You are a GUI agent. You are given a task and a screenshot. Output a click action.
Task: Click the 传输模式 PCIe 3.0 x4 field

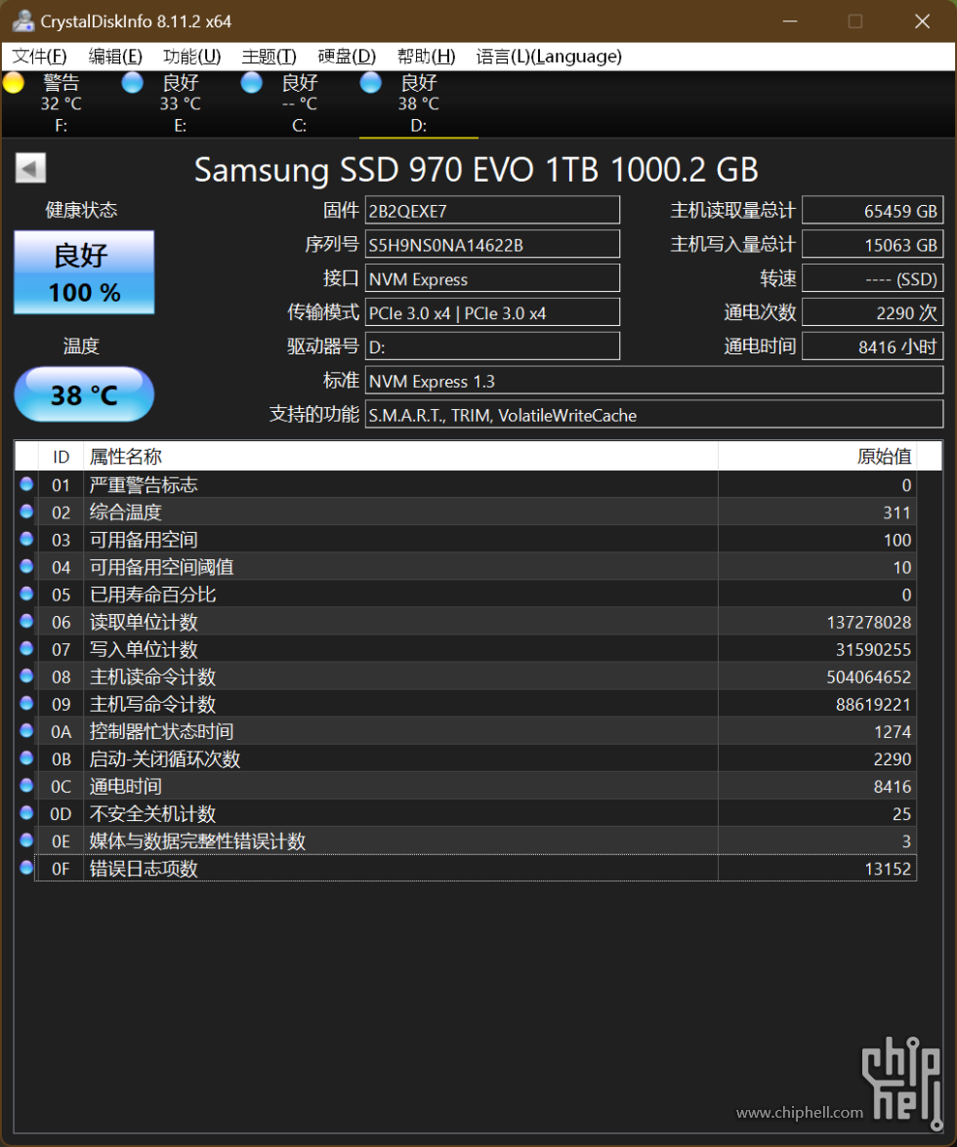[x=492, y=312]
